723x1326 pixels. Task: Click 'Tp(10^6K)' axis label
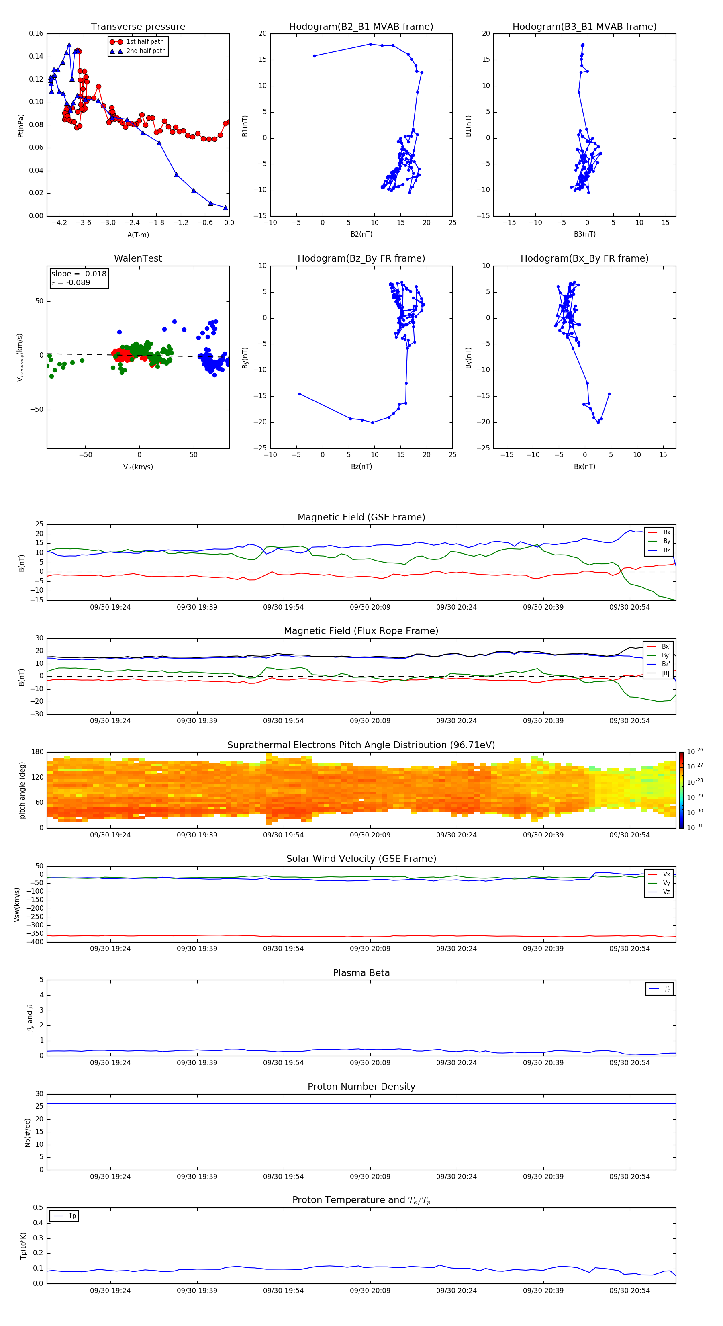(x=23, y=1246)
